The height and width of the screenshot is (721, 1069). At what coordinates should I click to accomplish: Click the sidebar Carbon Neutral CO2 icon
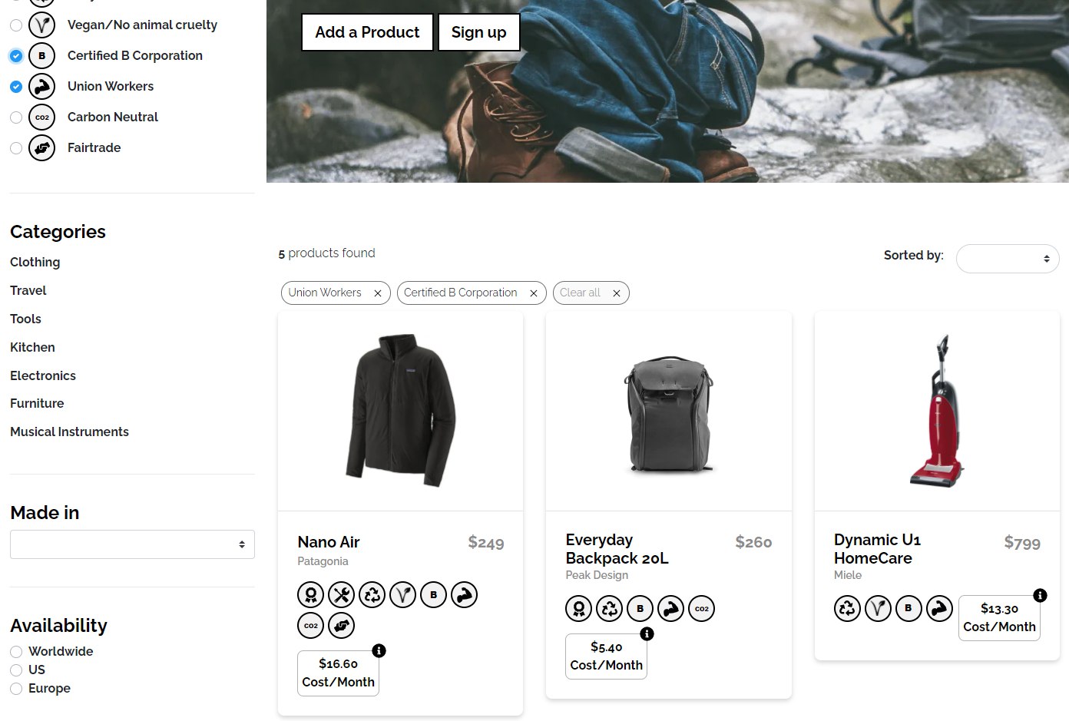point(42,117)
